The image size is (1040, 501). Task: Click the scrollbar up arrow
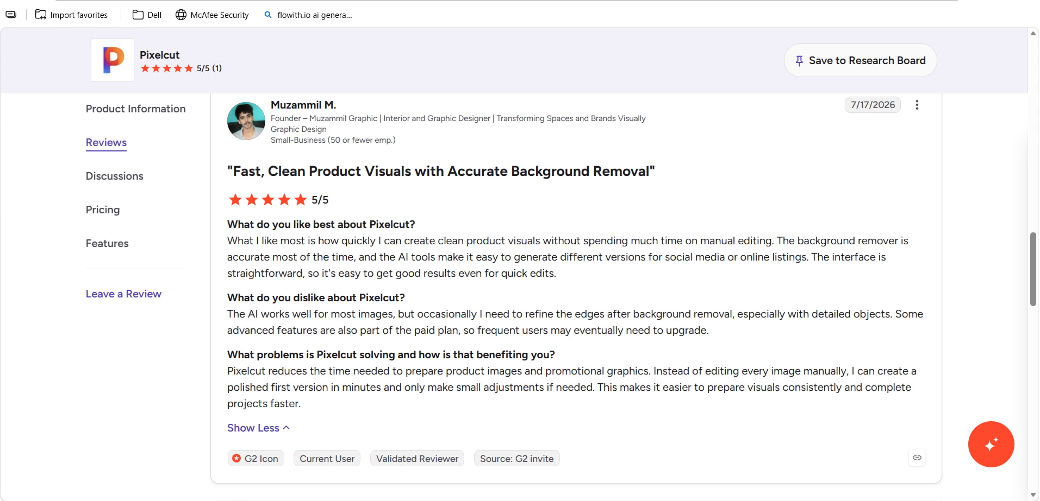1033,33
